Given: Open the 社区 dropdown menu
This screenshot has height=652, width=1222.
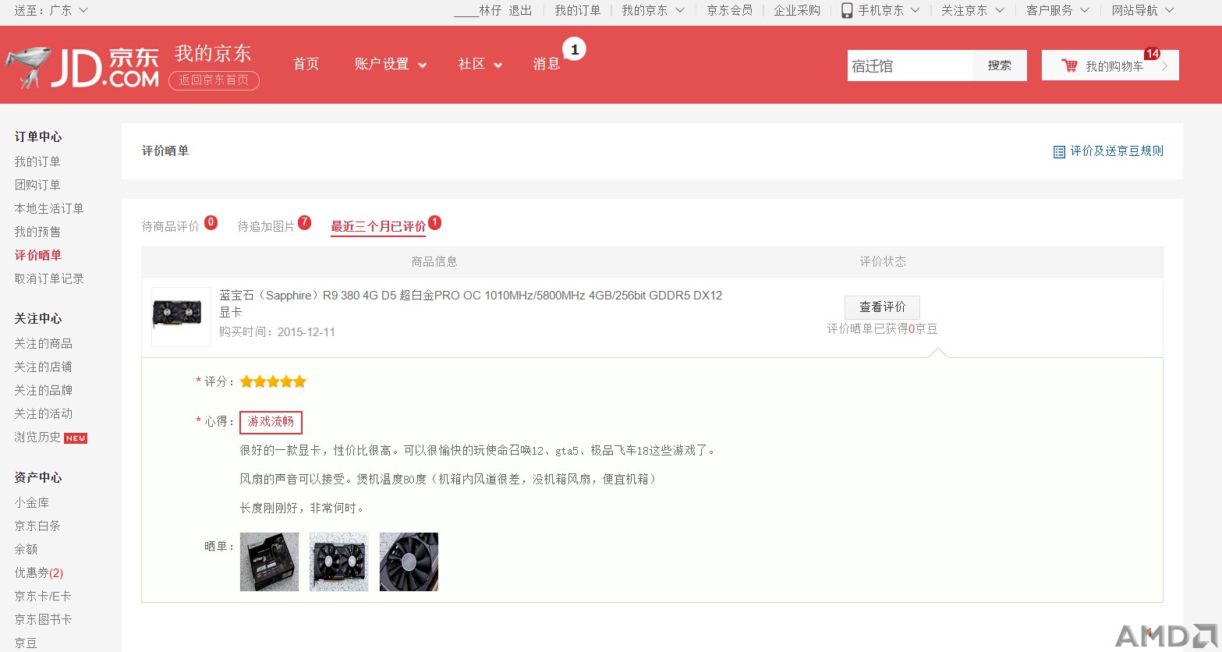Looking at the screenshot, I should pos(480,64).
